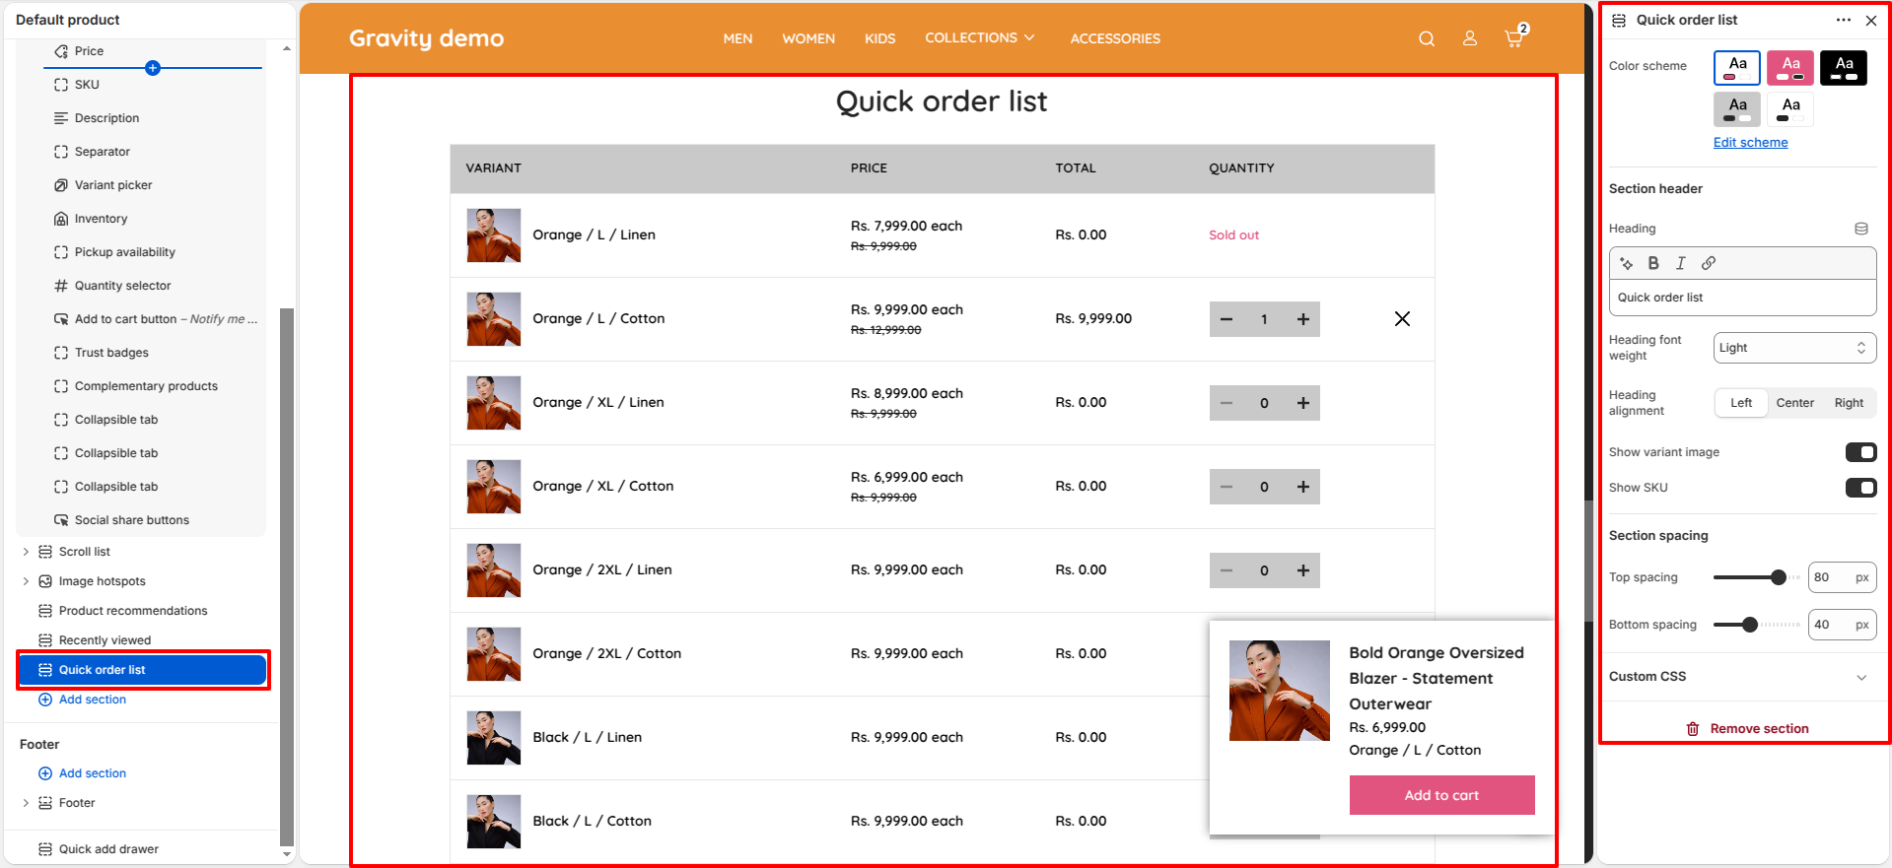Expand the Footer section group
Screen dimensions: 1892x868
pos(26,803)
